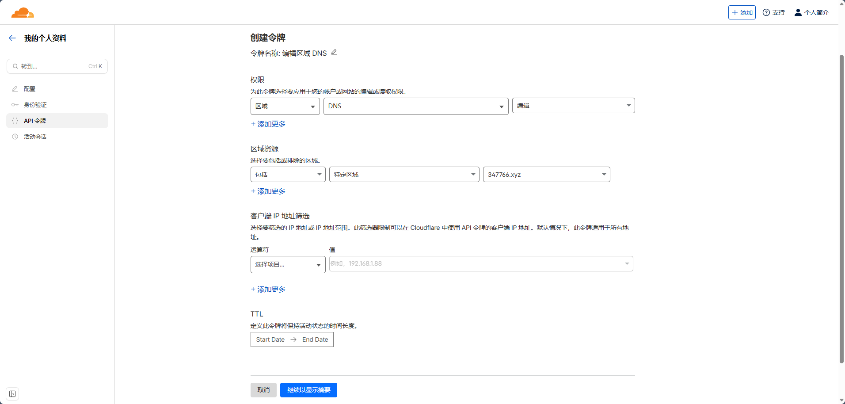This screenshot has width=845, height=404.
Task: Open the 运算符 选择项目 dropdown
Action: 288,264
